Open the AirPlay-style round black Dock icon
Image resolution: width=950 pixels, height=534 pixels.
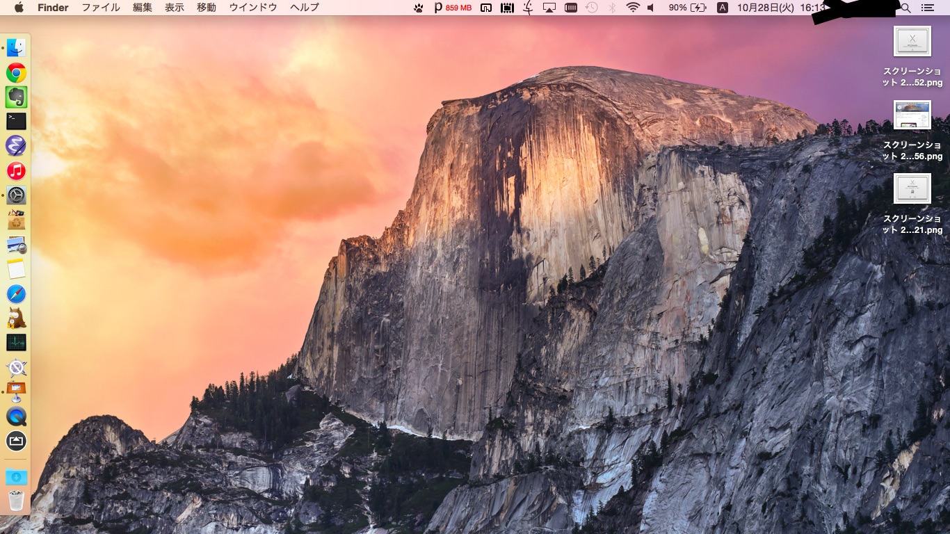tap(16, 440)
